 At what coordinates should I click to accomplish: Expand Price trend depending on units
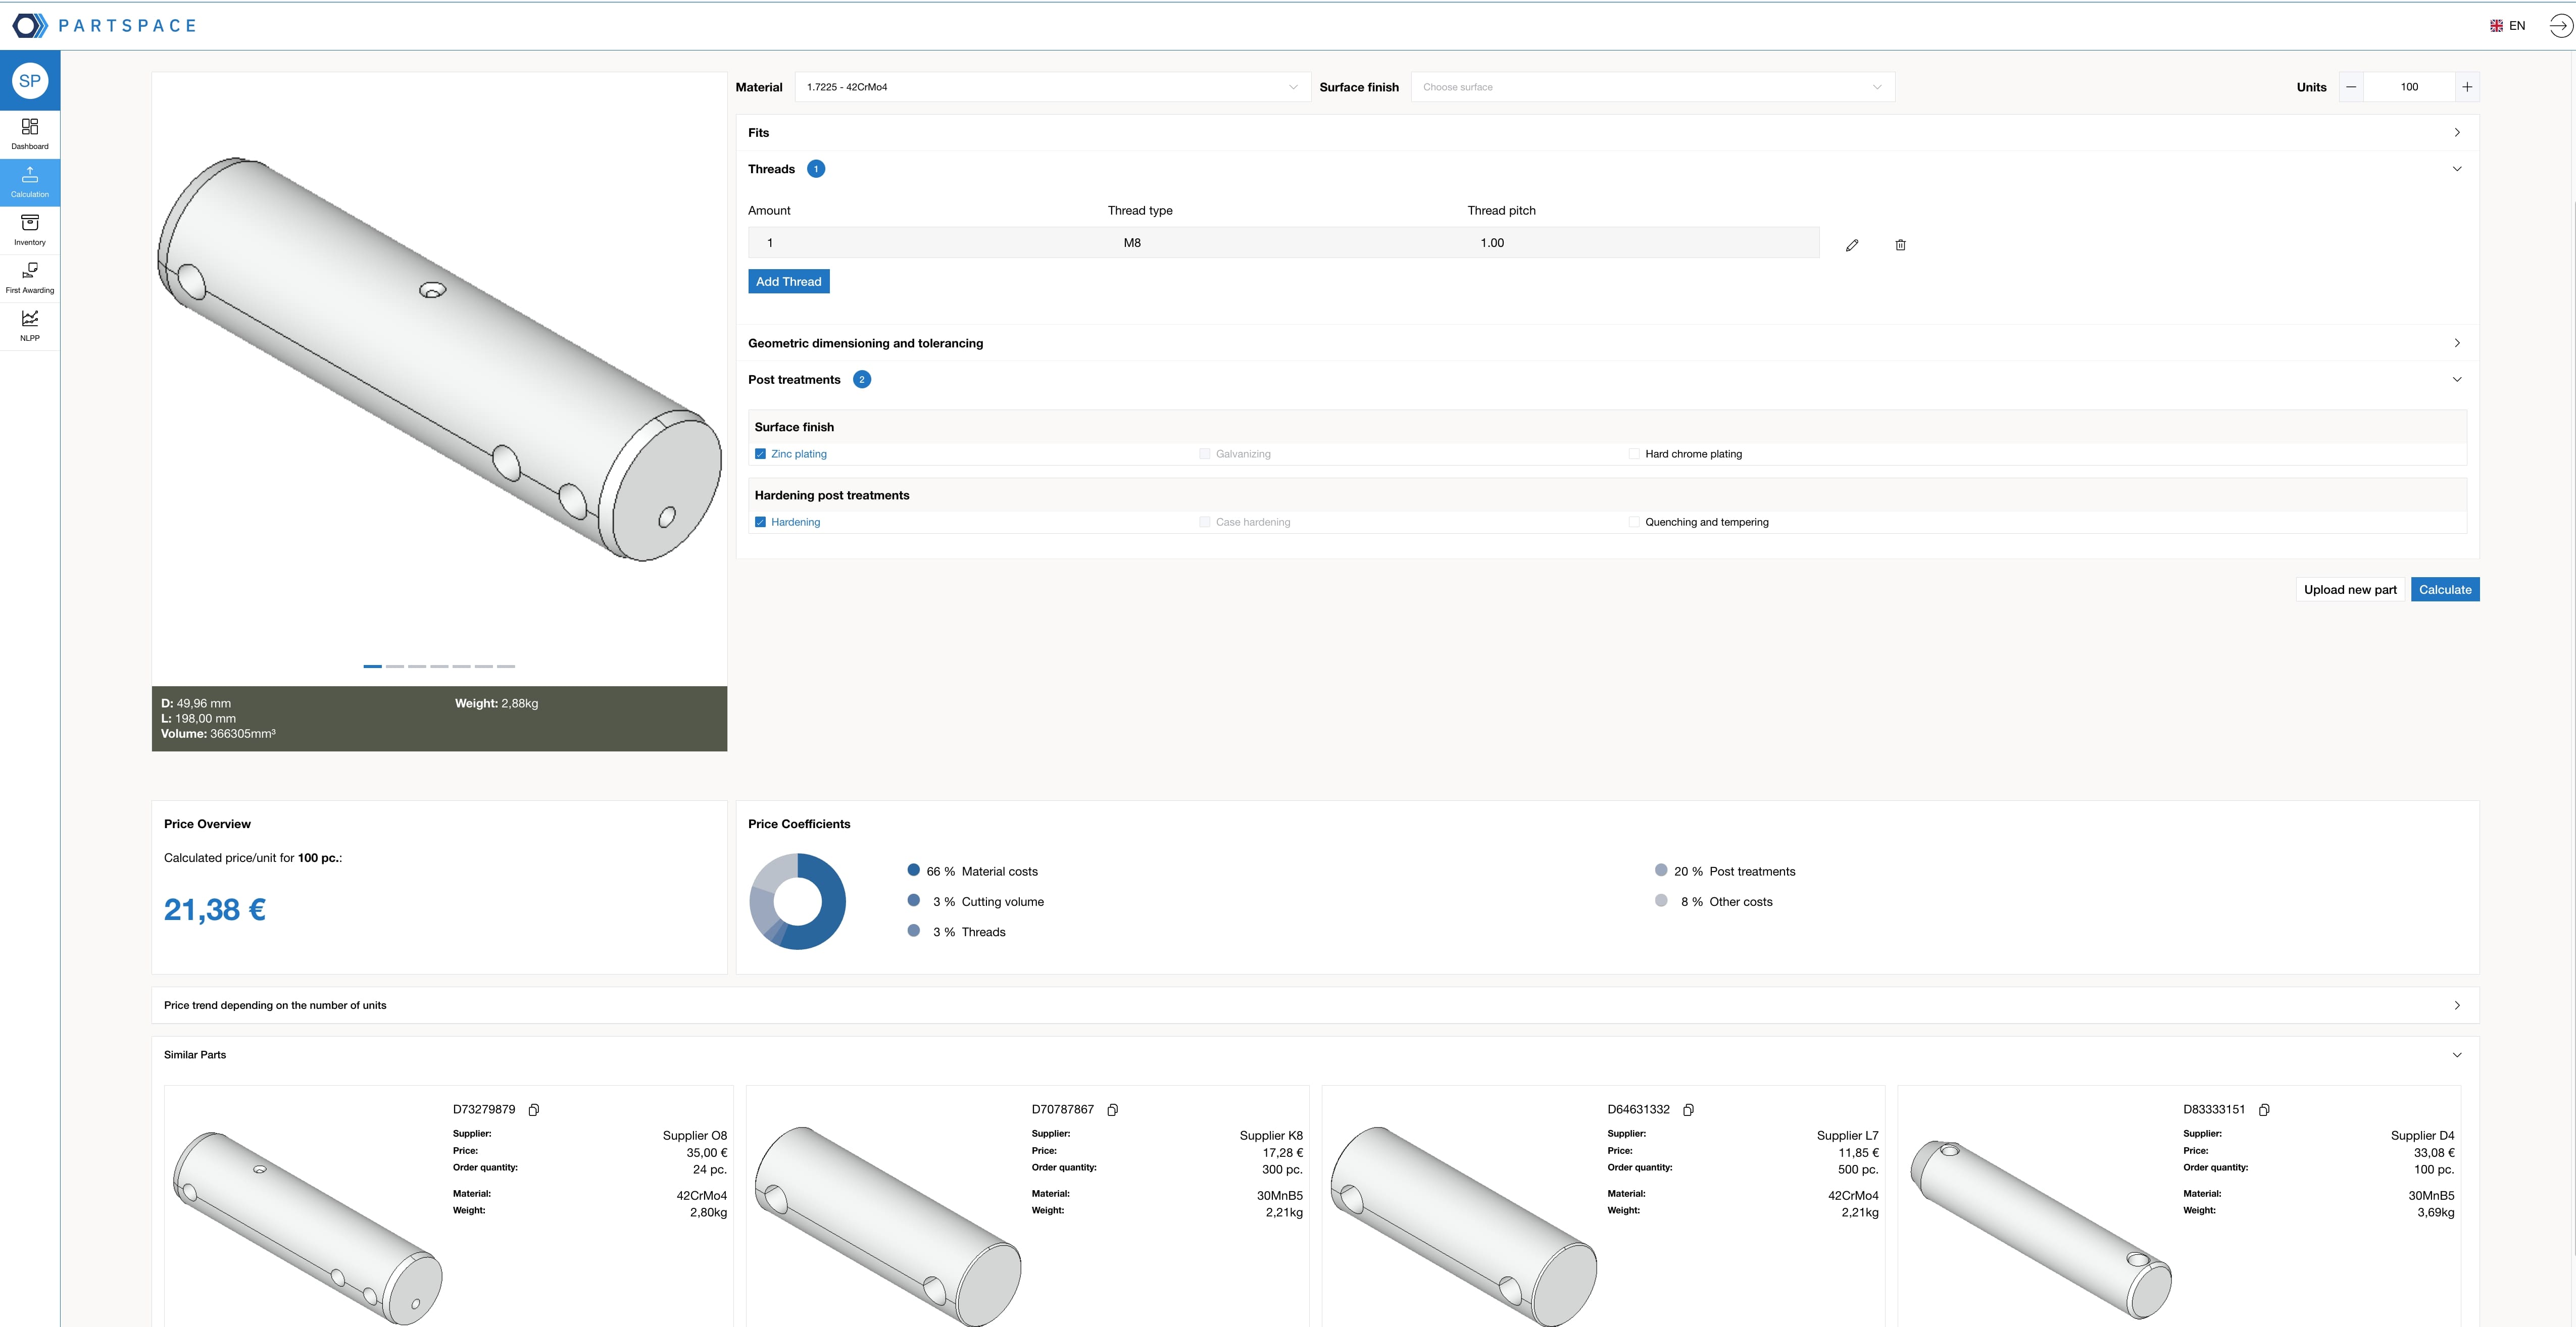tap(1314, 1005)
